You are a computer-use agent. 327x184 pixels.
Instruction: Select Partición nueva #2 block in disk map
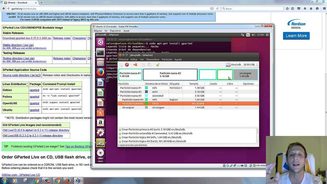(170, 75)
